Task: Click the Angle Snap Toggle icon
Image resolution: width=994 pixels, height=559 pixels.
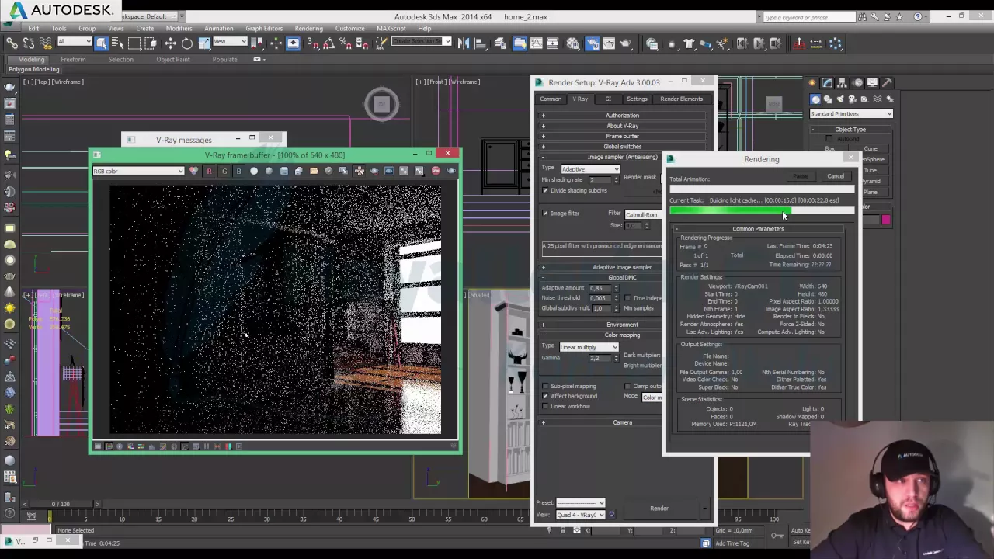Action: tap(330, 43)
